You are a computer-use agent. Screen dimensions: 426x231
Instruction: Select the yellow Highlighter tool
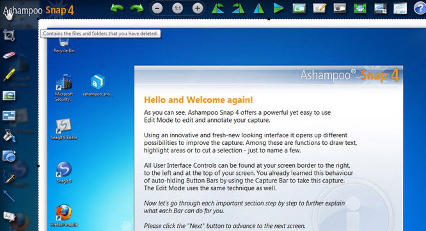tap(9, 75)
